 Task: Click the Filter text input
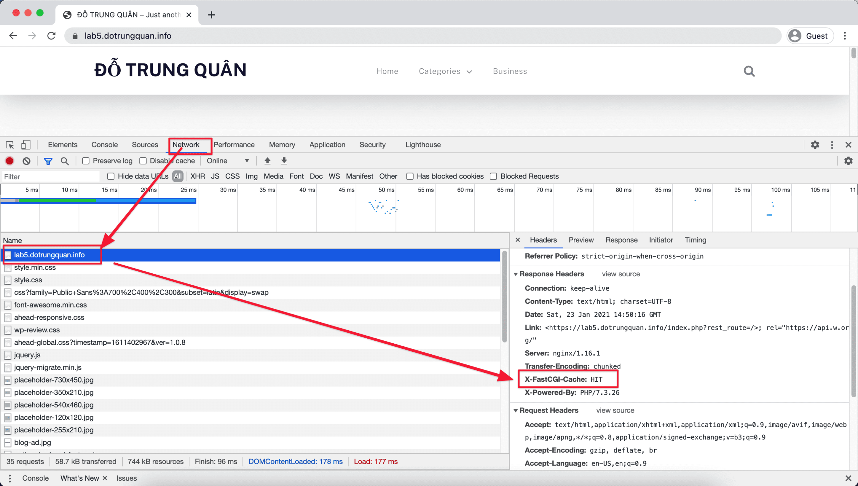(x=50, y=177)
